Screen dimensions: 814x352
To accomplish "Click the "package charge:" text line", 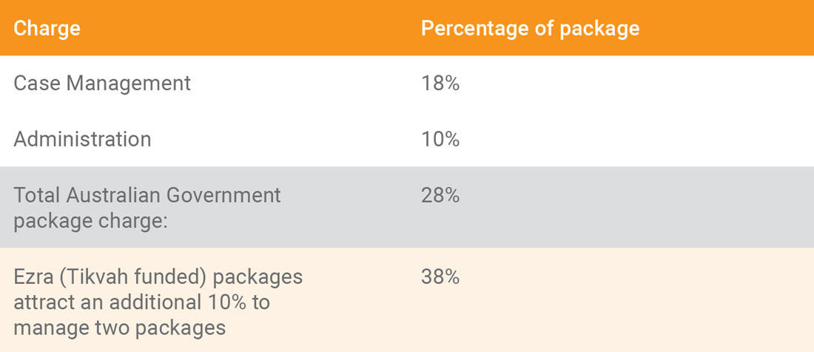I will coord(90,220).
